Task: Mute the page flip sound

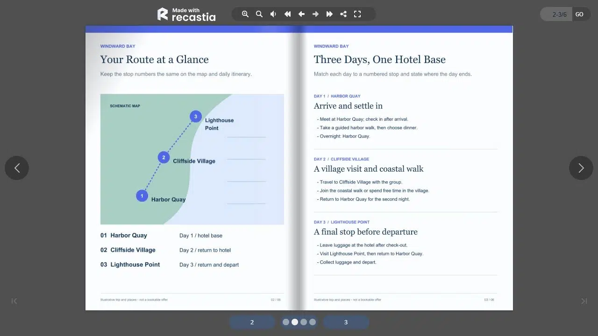Action: point(273,14)
